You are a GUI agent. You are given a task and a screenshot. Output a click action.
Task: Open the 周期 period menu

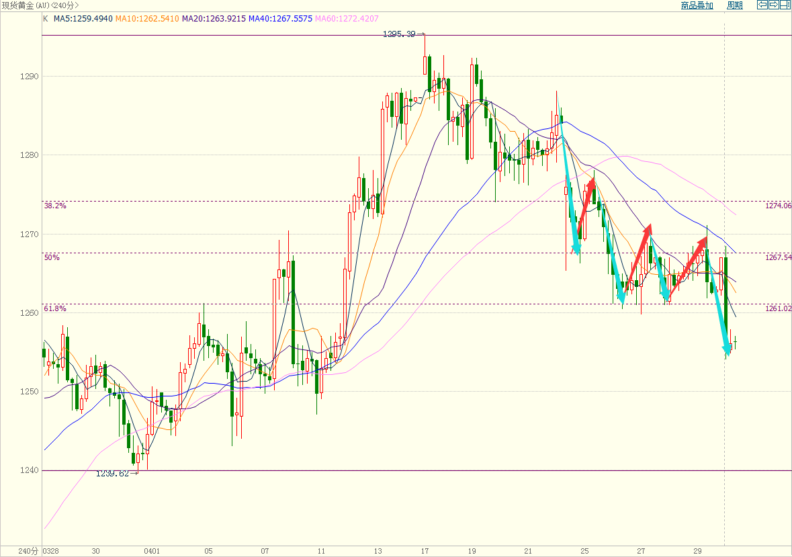tap(735, 5)
